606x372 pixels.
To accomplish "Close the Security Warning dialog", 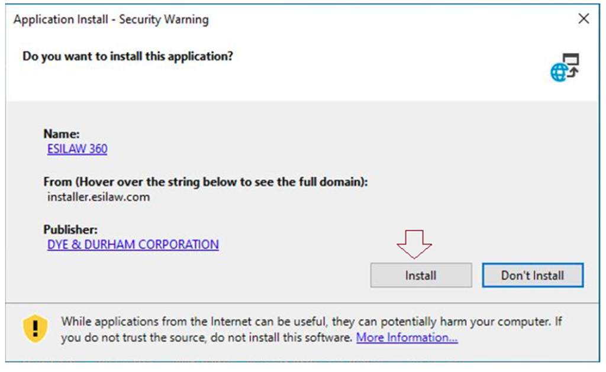I will pos(584,18).
